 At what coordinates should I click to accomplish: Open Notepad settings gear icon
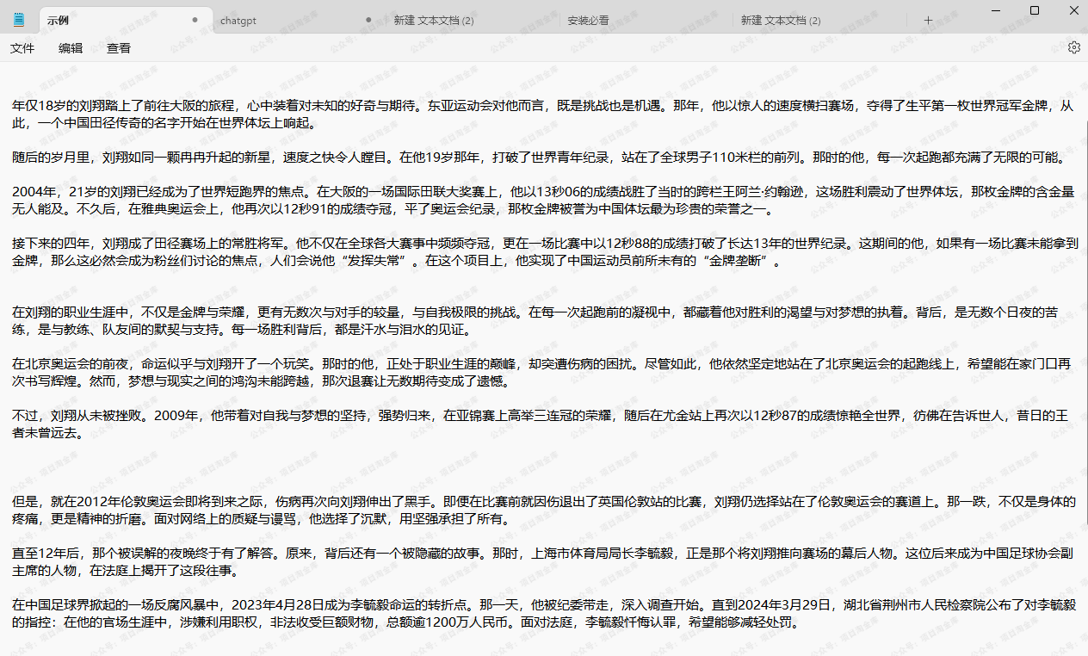(x=1073, y=48)
